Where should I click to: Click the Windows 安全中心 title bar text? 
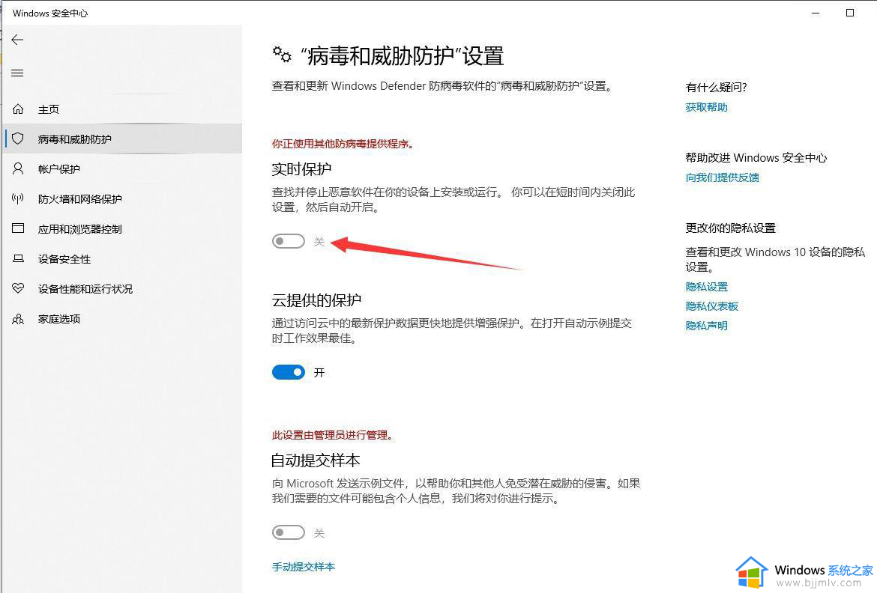click(50, 13)
